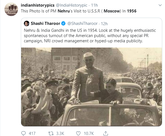Click Shashi Tharoor's small profile picture
Screen dimensions: 165x136
click(x=26, y=23)
